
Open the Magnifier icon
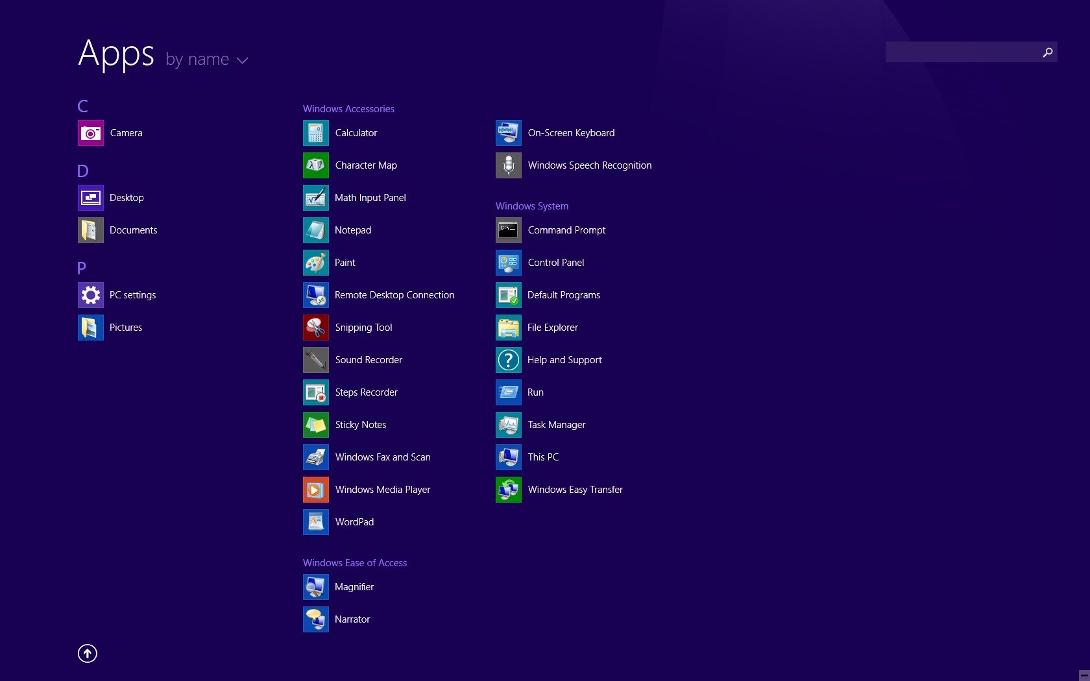315,587
